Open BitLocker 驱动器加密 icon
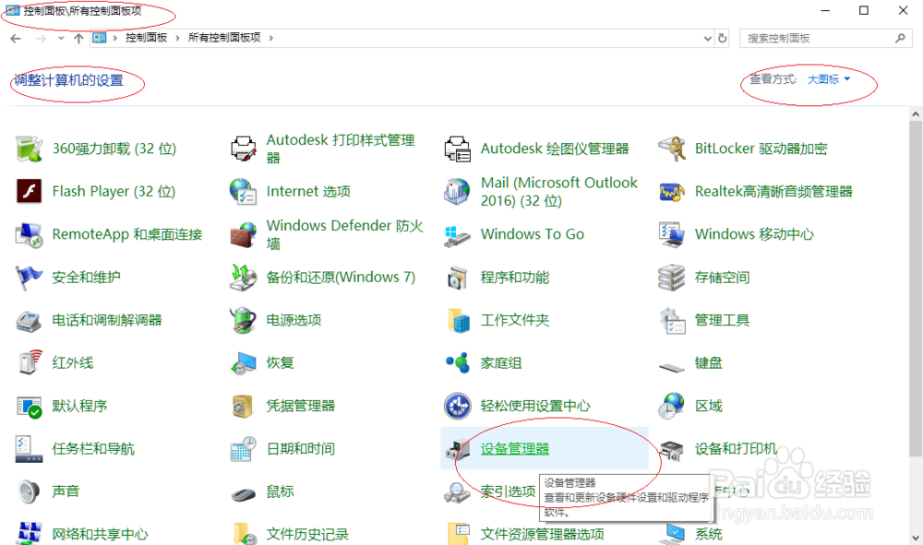Image resolution: width=923 pixels, height=545 pixels. [672, 148]
